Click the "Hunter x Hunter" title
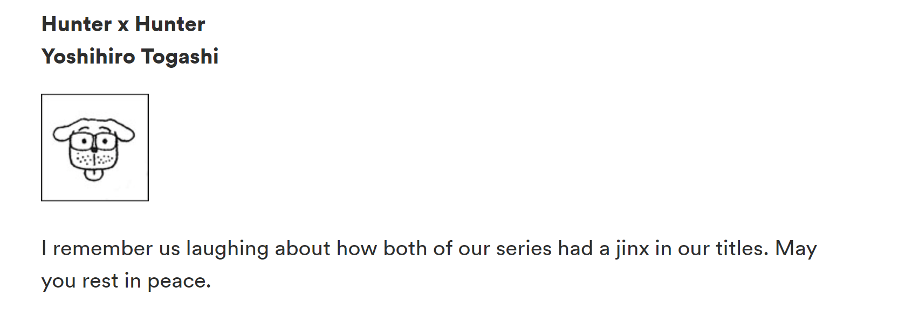The width and height of the screenshot is (898, 315). pos(123,24)
